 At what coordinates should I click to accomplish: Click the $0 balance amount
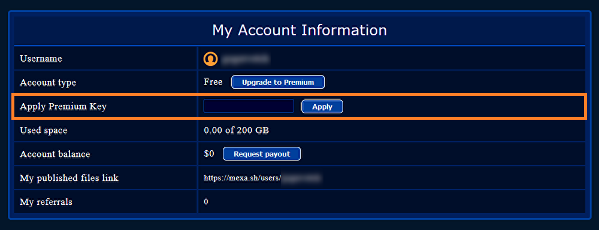pos(209,154)
